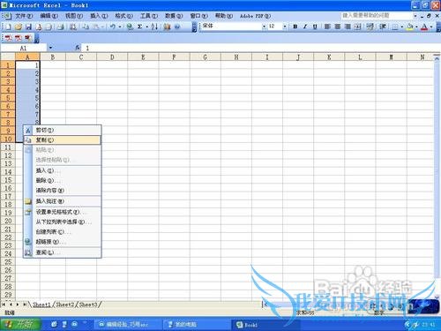This screenshot has height=331, width=441.
Task: Click the Undo arrow icon
Action: pos(113,26)
